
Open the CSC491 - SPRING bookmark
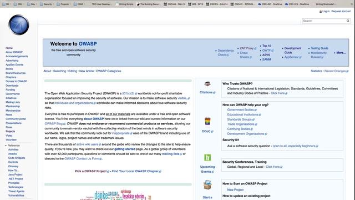[243, 4]
